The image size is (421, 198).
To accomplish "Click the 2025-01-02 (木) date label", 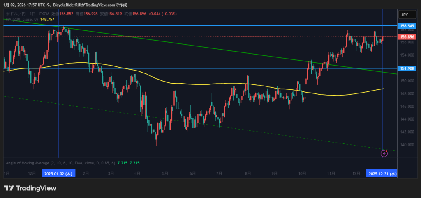I will [x=58, y=174].
